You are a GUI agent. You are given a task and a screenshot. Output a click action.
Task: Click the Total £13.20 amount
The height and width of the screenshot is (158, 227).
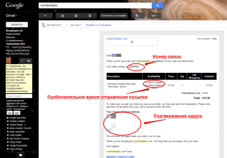point(206,98)
